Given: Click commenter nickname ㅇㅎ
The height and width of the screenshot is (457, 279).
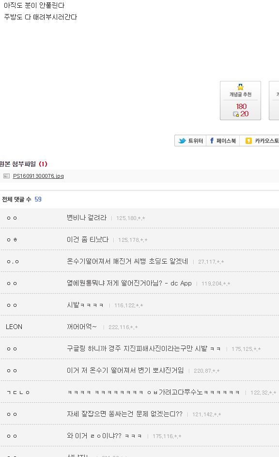Looking at the screenshot, I should [12, 240].
